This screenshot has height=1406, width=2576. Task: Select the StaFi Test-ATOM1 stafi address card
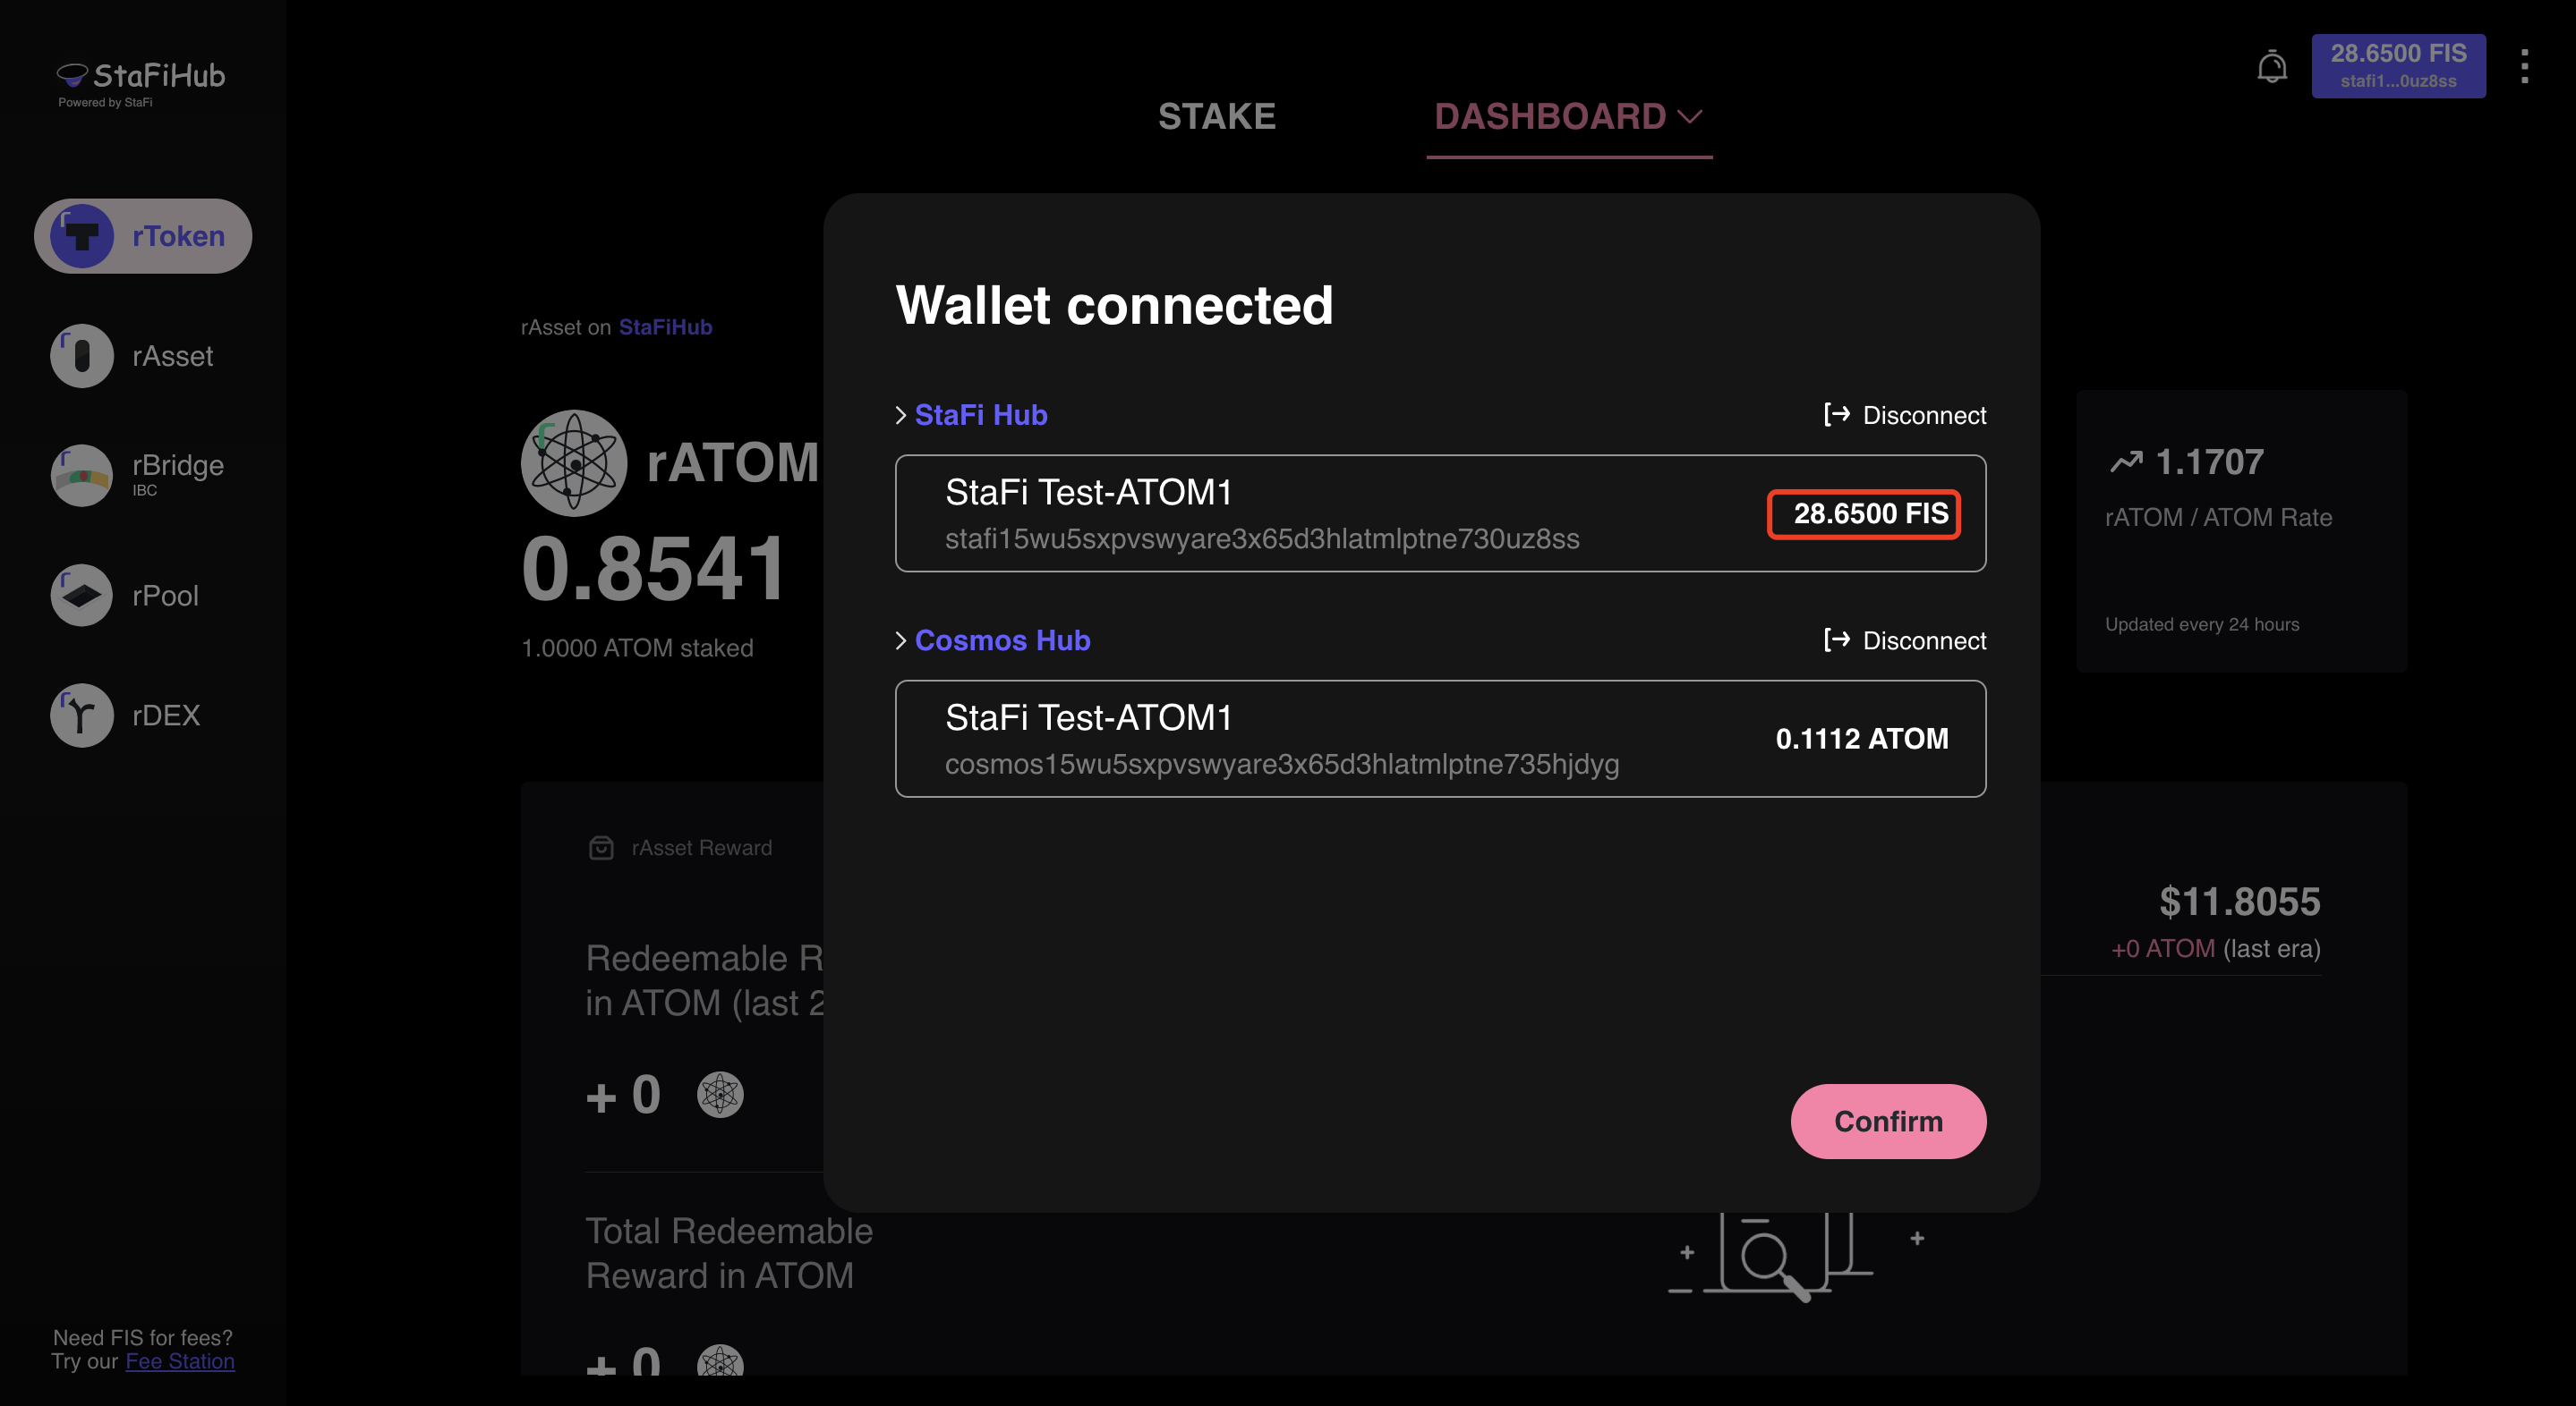[1440, 513]
